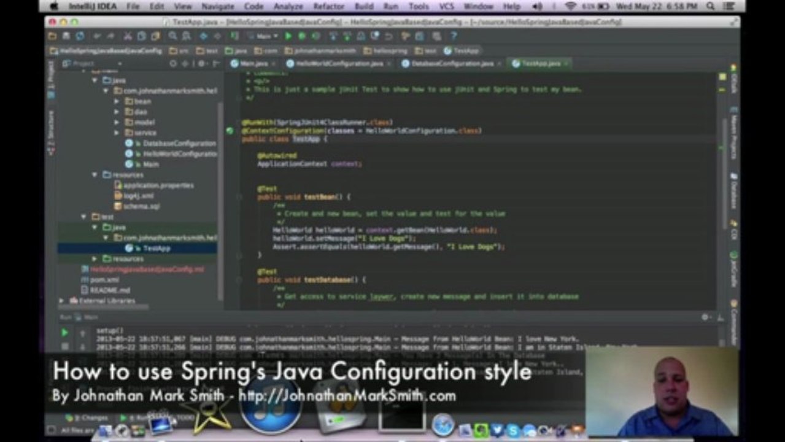The height and width of the screenshot is (442, 785).
Task: Click the Replace toolbar icon
Action: pyautogui.click(x=185, y=36)
